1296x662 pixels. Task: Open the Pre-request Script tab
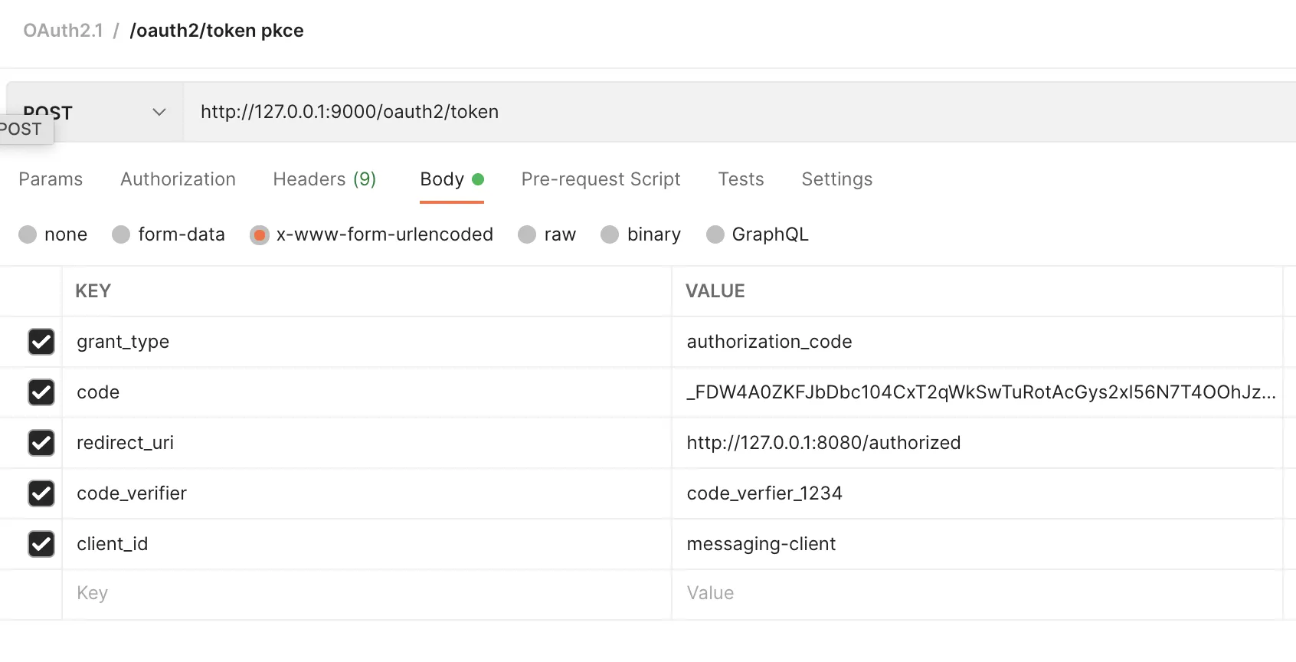[601, 179]
